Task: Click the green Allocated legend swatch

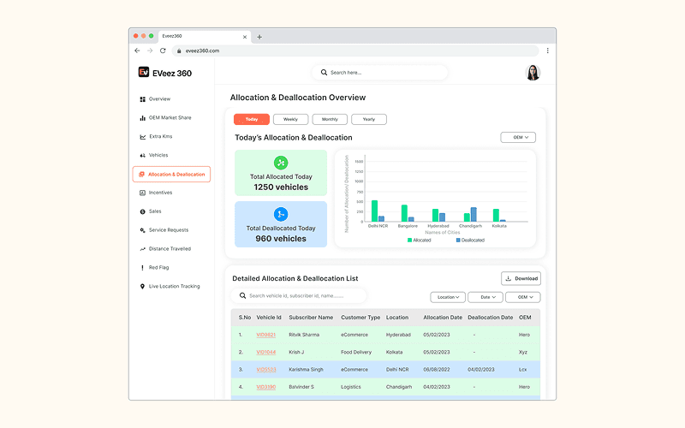Action: [409, 241]
